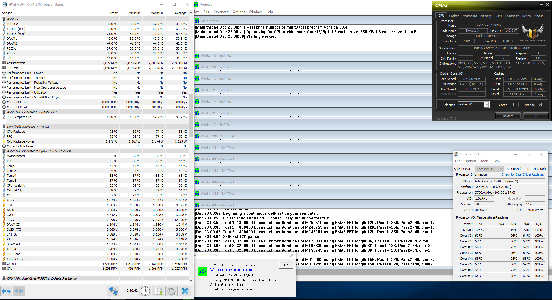Switch to CPU-Z Memory tab
The height and width of the screenshot is (300, 552).
click(x=486, y=16)
